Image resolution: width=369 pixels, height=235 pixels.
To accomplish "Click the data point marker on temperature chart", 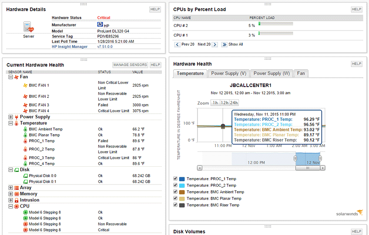I will click(223, 126).
